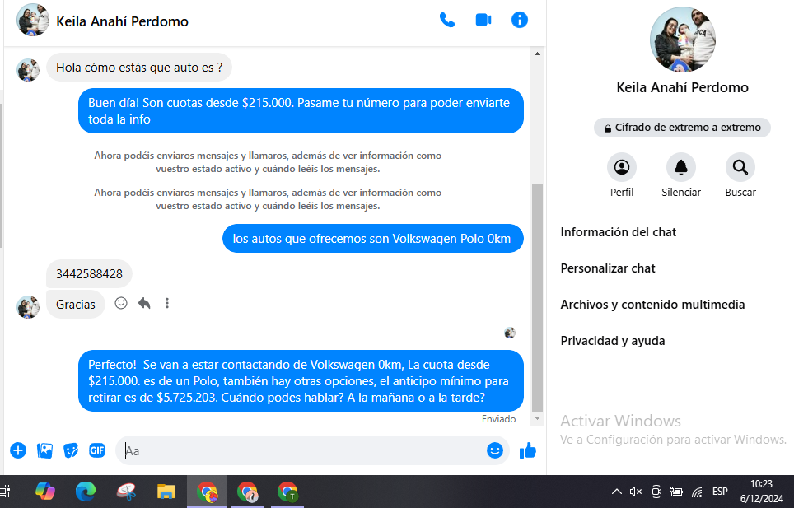
Task: Expand Personalizar chat section
Action: (x=608, y=268)
